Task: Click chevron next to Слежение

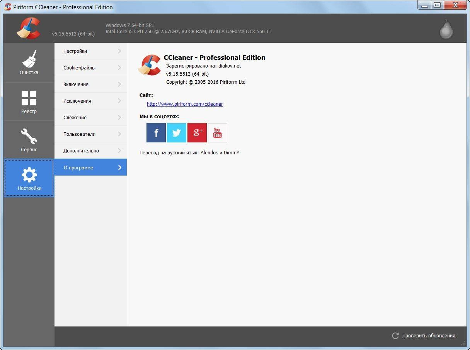Action: 119,117
